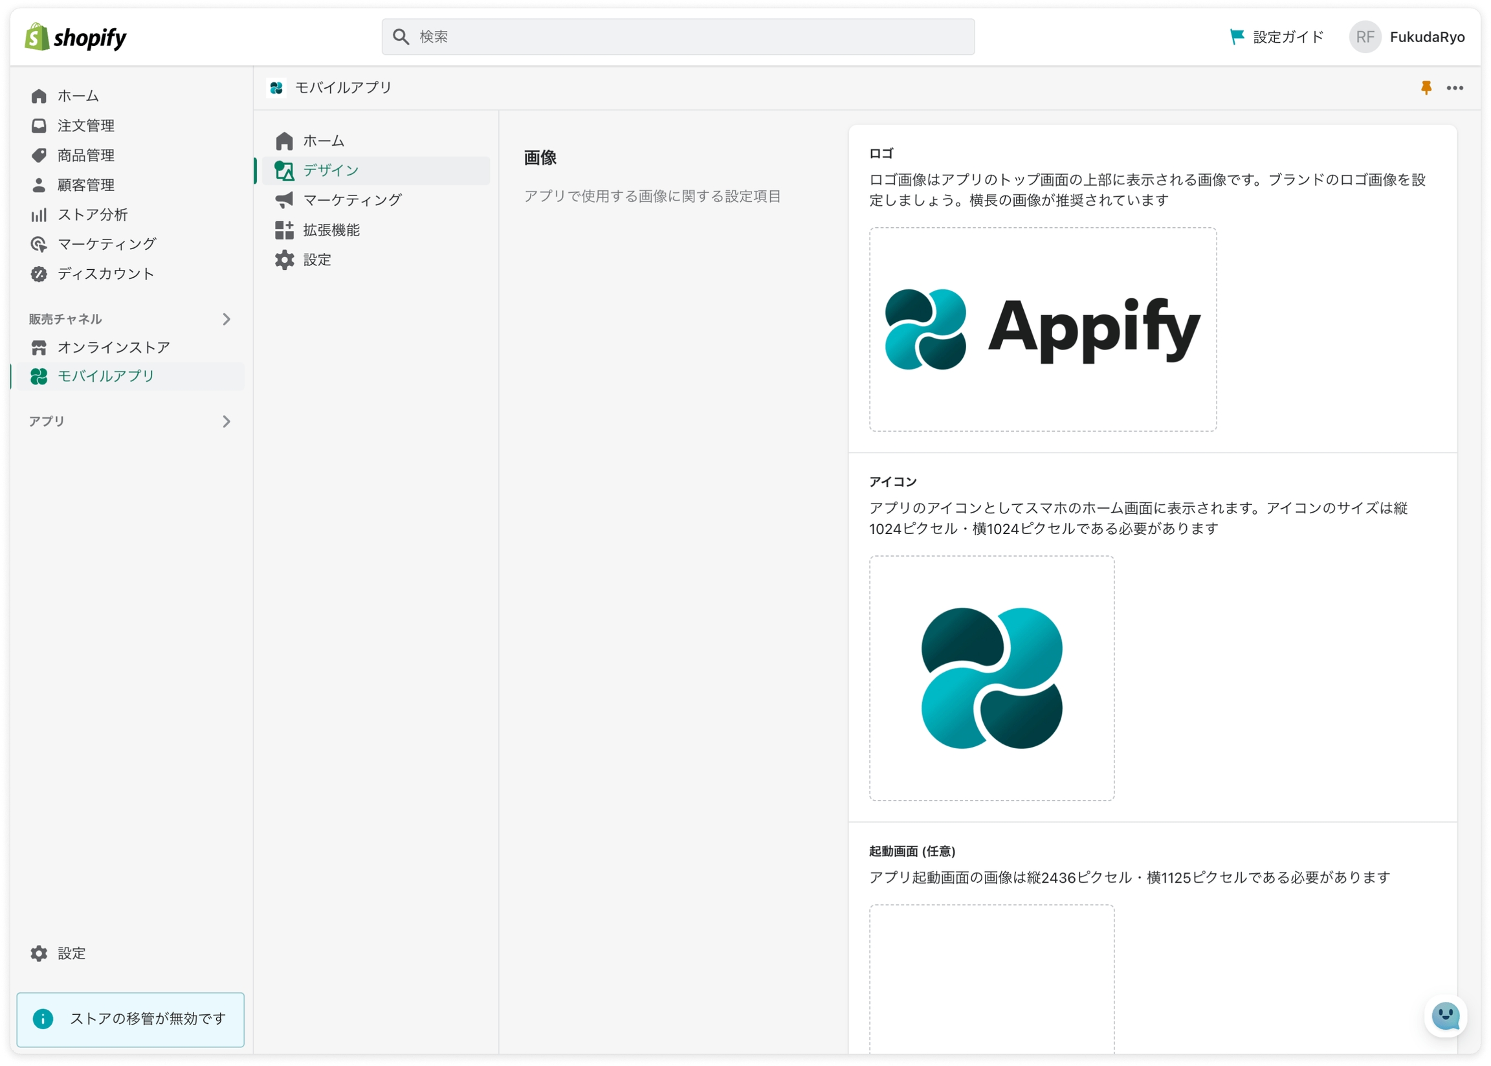Click the RF user avatar
1491x1066 pixels.
1365,37
